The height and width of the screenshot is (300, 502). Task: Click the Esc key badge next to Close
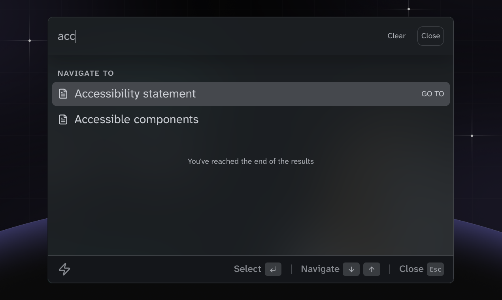pyautogui.click(x=435, y=269)
